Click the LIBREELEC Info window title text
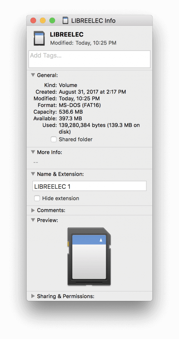This screenshot has width=179, height=339. tap(93, 21)
